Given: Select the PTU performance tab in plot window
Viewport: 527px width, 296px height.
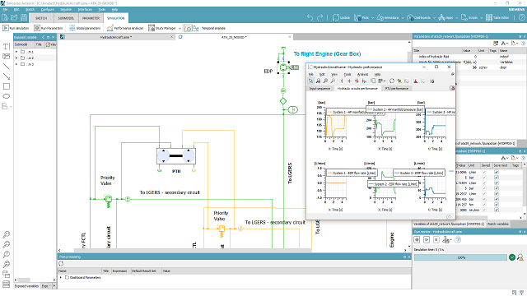Looking at the screenshot, I should (397, 88).
